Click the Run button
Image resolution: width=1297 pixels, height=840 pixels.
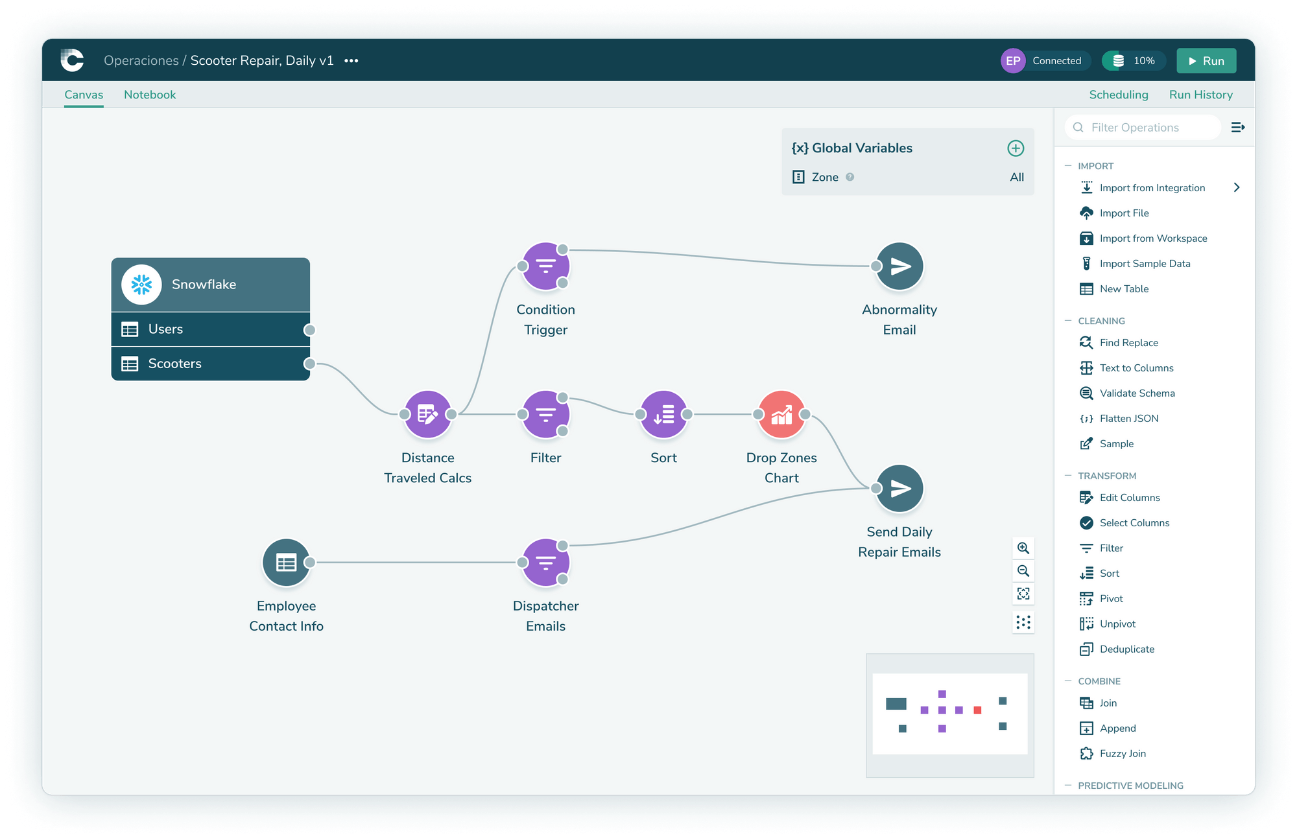1206,60
